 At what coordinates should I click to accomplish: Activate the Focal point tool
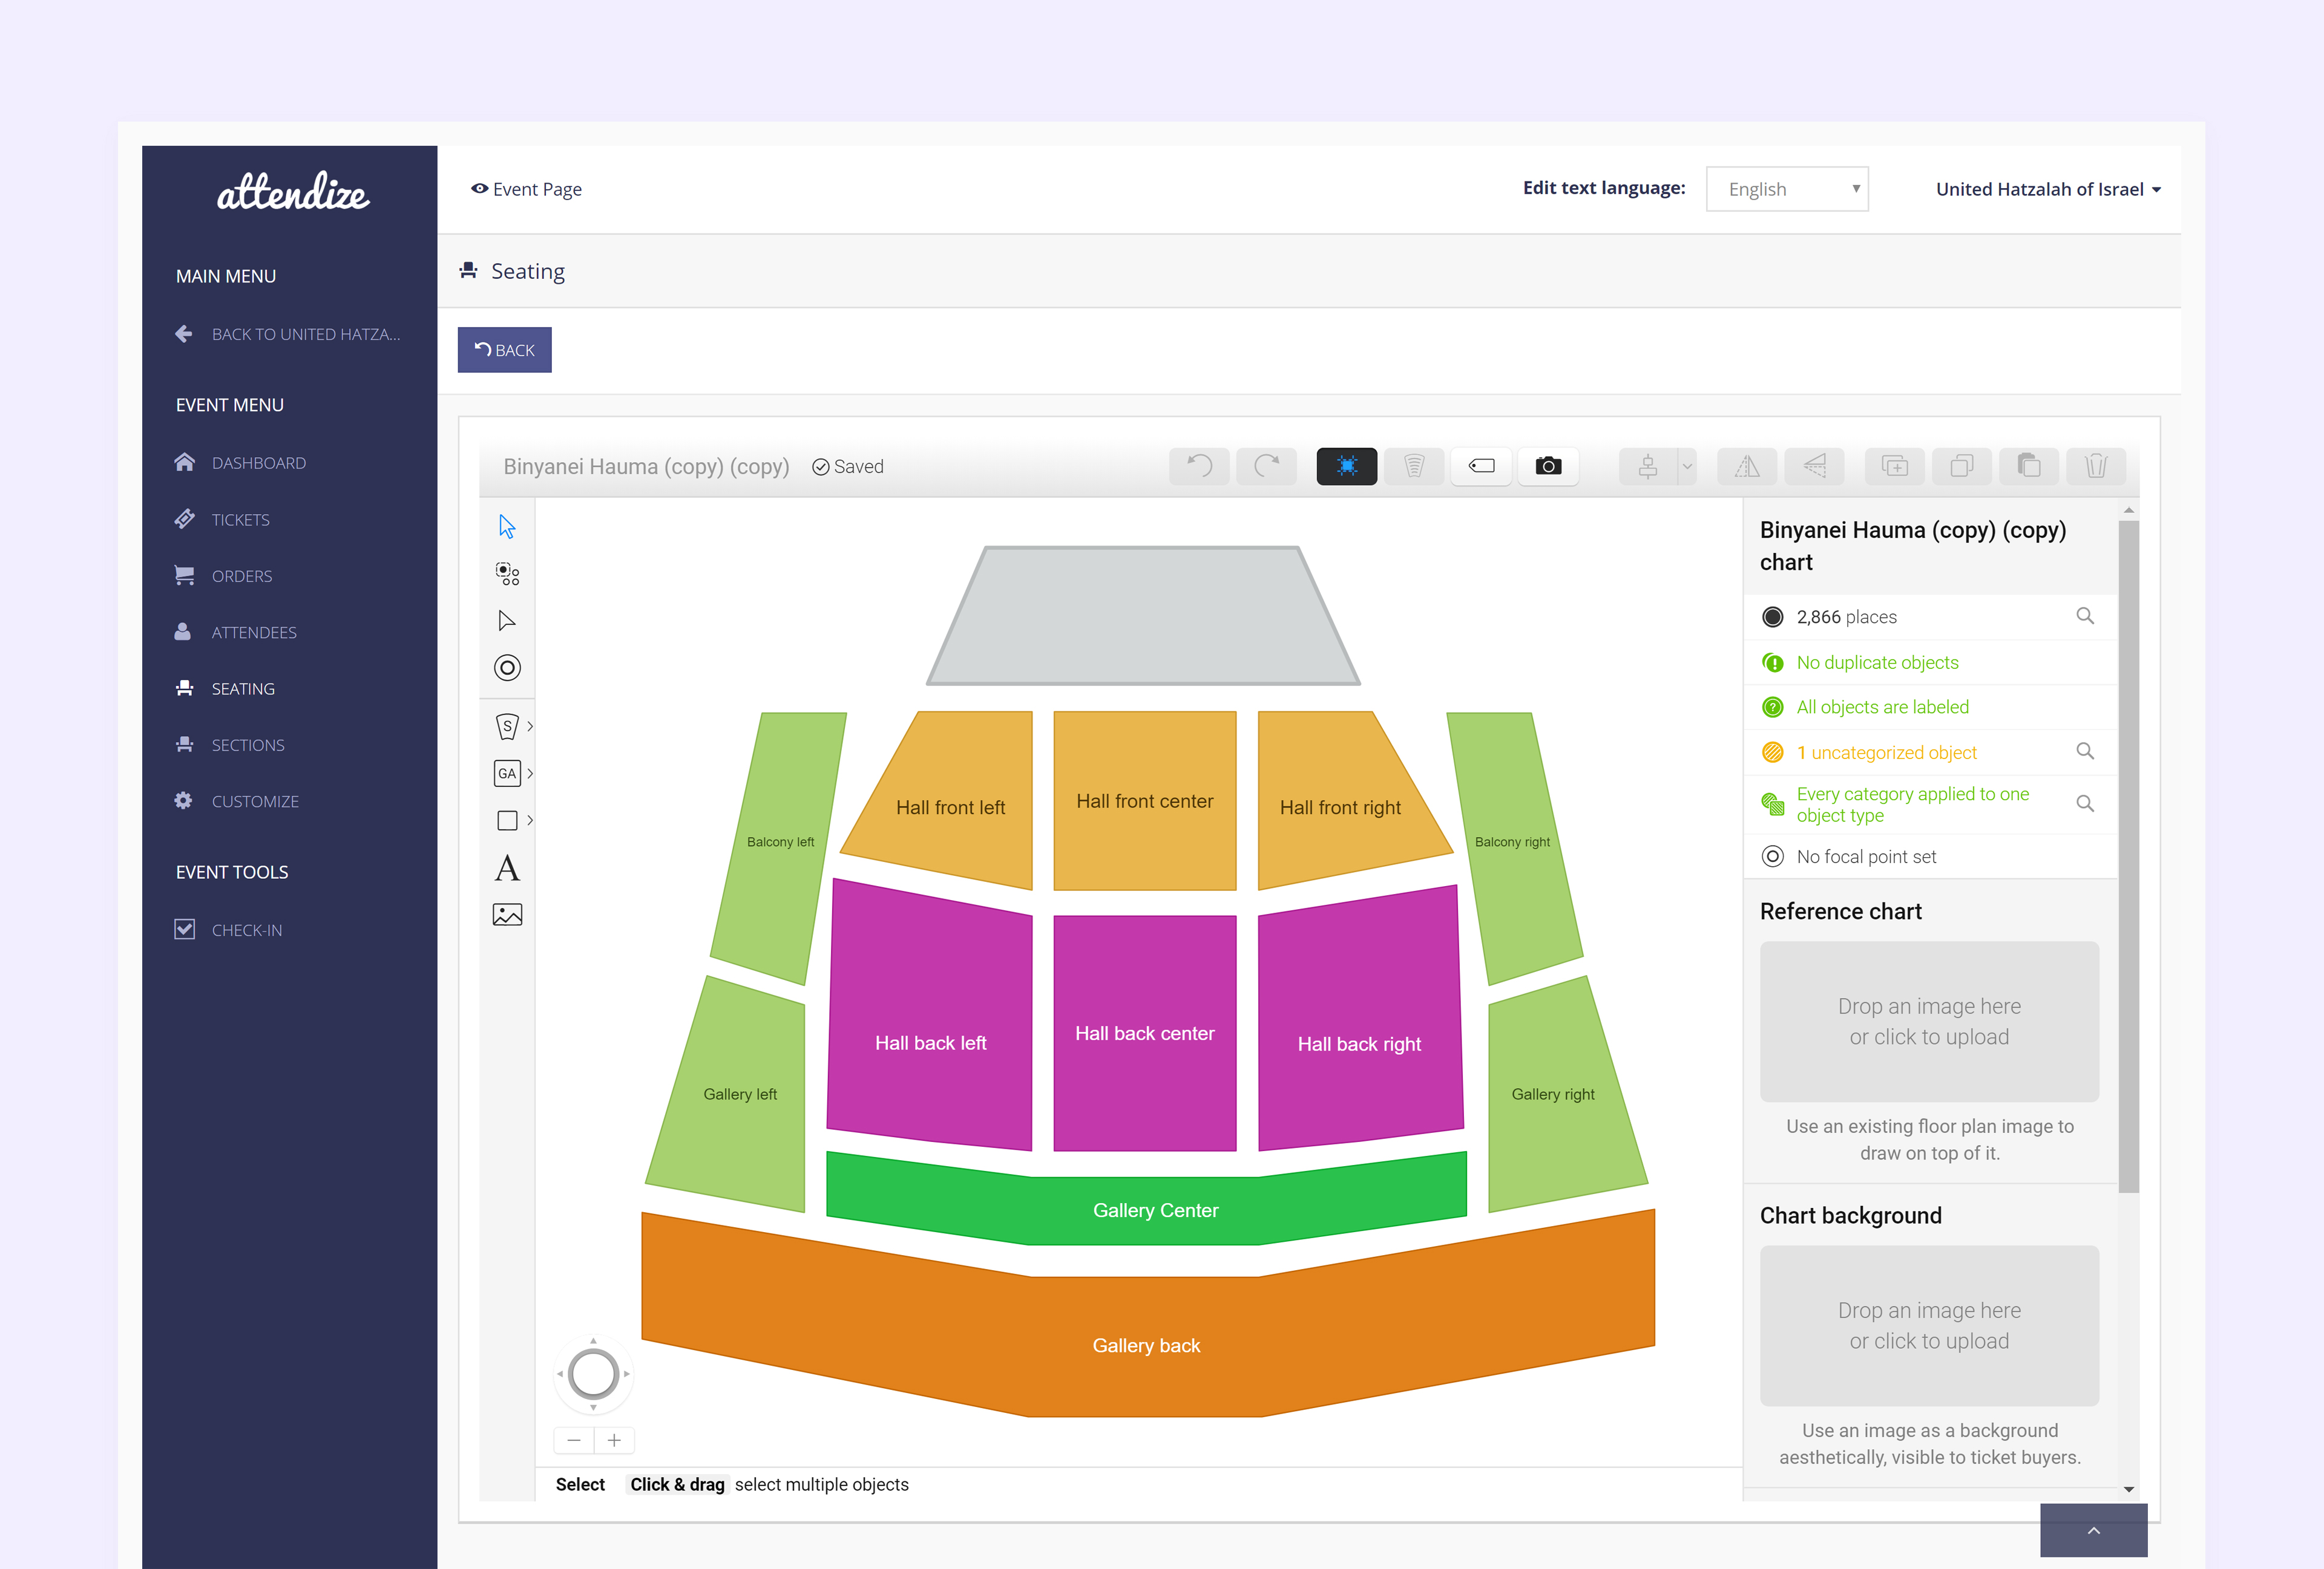(x=507, y=668)
